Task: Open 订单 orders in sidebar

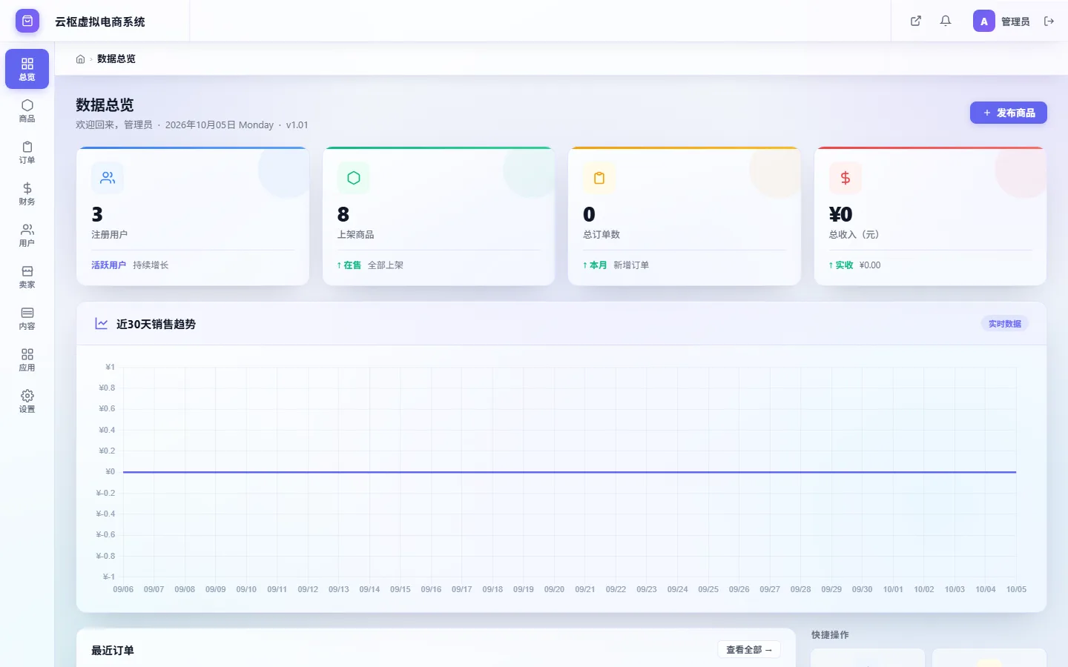Action: click(27, 152)
